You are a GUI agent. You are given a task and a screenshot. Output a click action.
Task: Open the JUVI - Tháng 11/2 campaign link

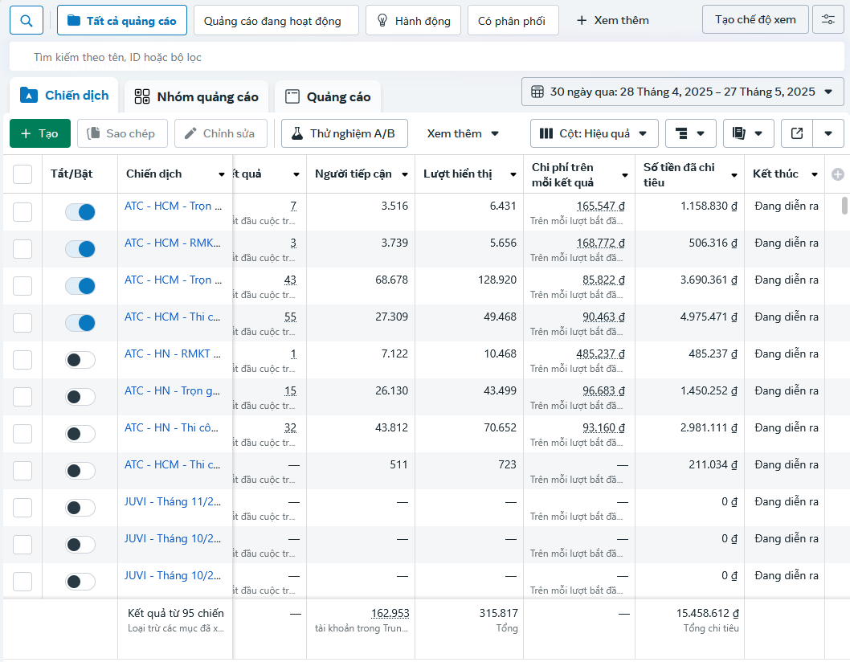pos(173,501)
